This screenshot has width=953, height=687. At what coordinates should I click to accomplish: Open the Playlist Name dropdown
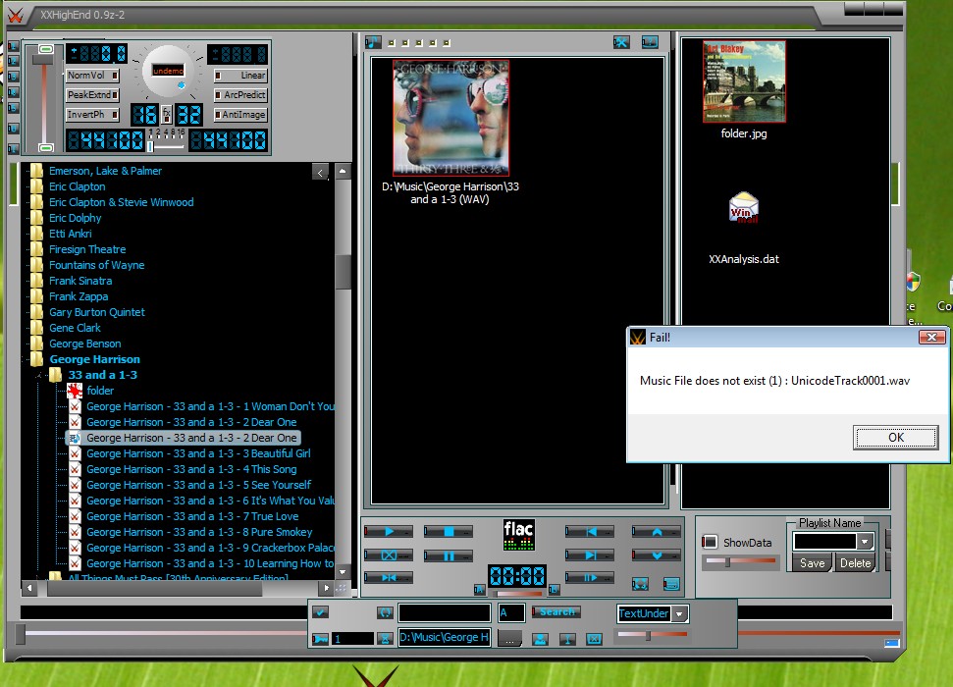[865, 541]
